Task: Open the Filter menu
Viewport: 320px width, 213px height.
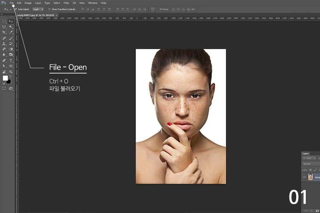Action: (x=66, y=3)
